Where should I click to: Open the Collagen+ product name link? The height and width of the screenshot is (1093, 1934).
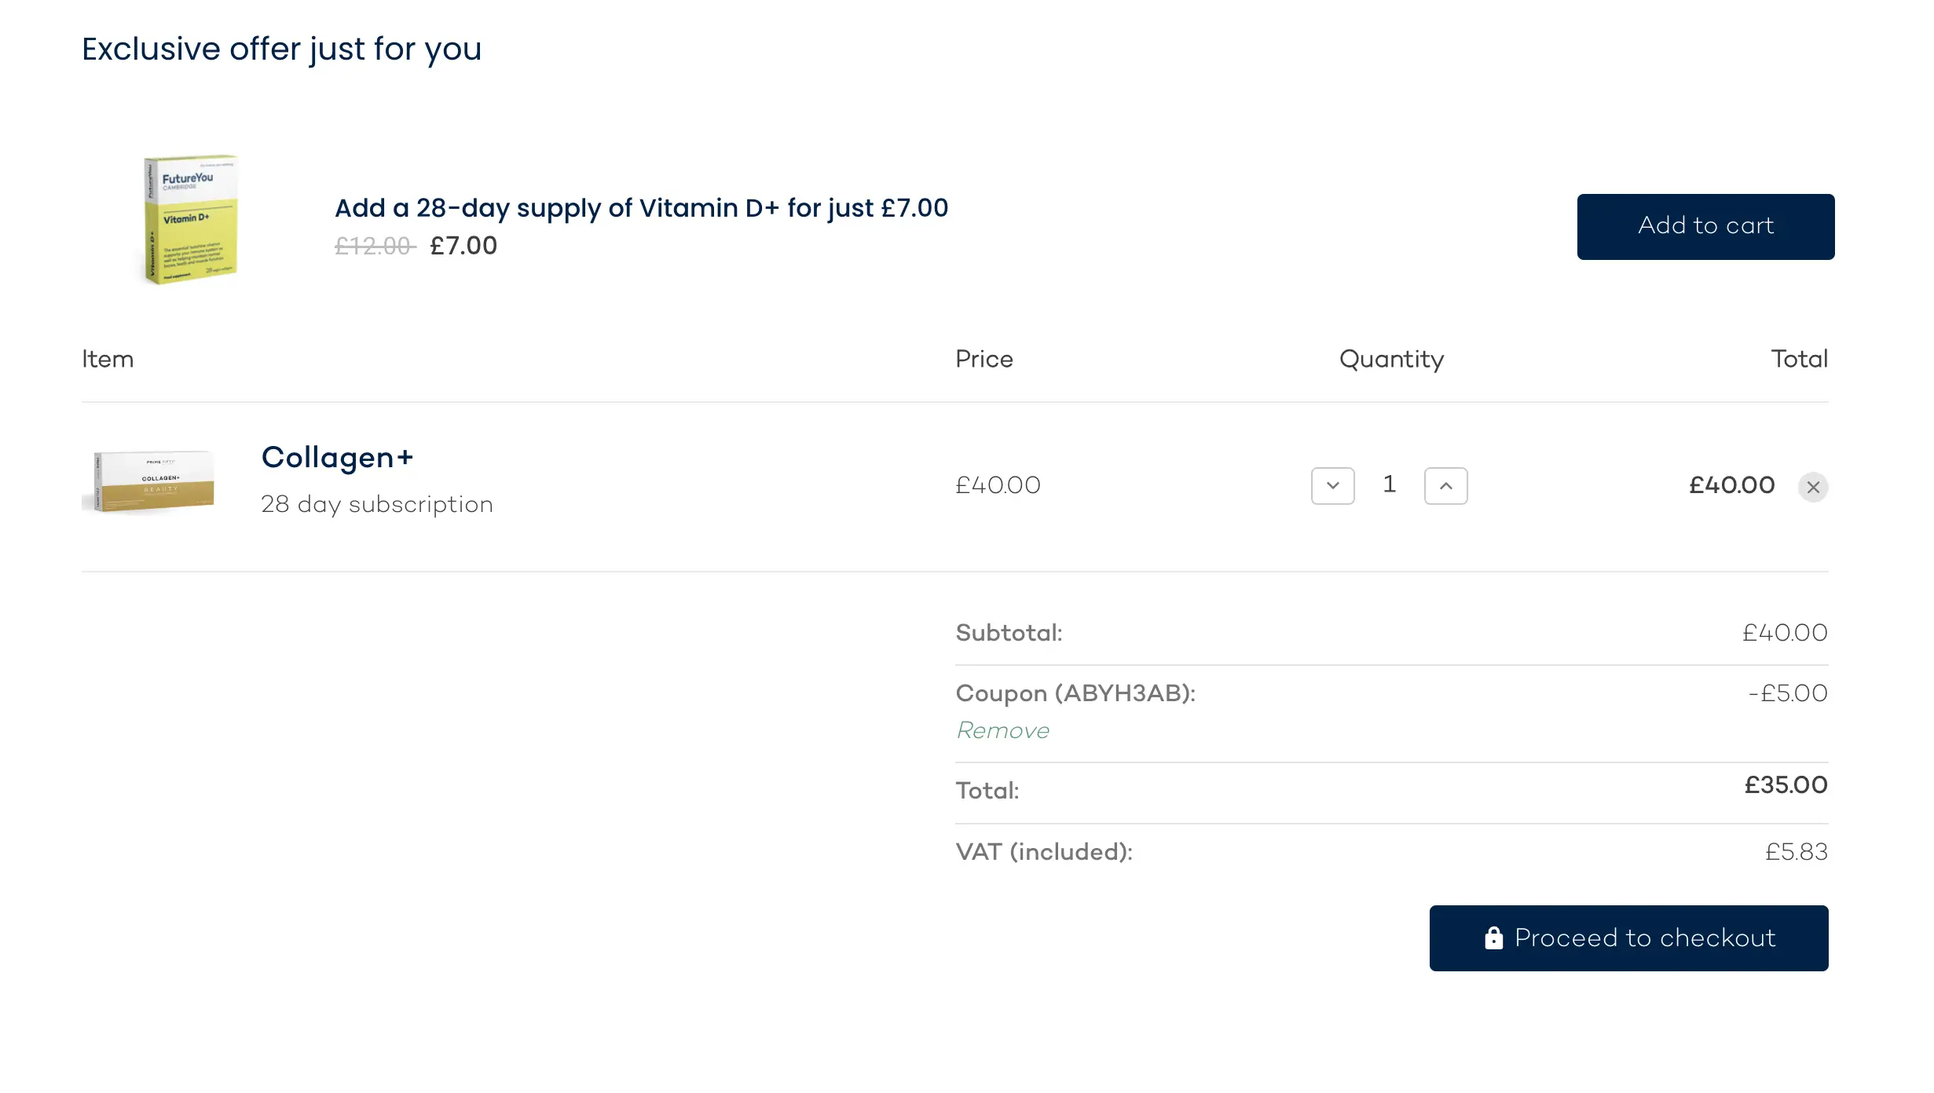pos(337,457)
